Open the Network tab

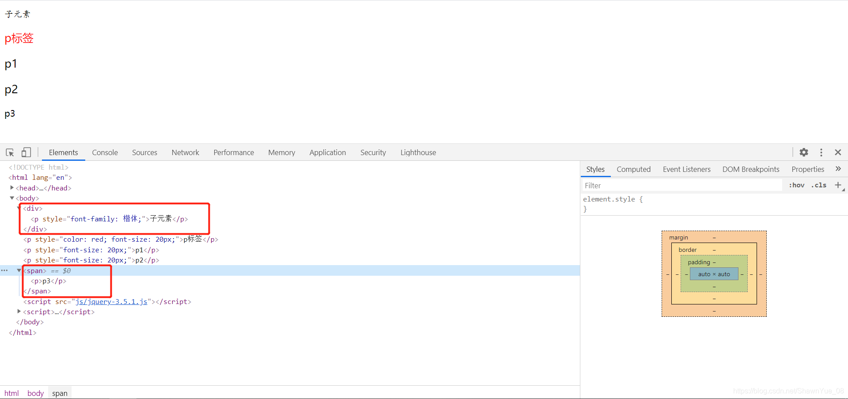pyautogui.click(x=185, y=152)
